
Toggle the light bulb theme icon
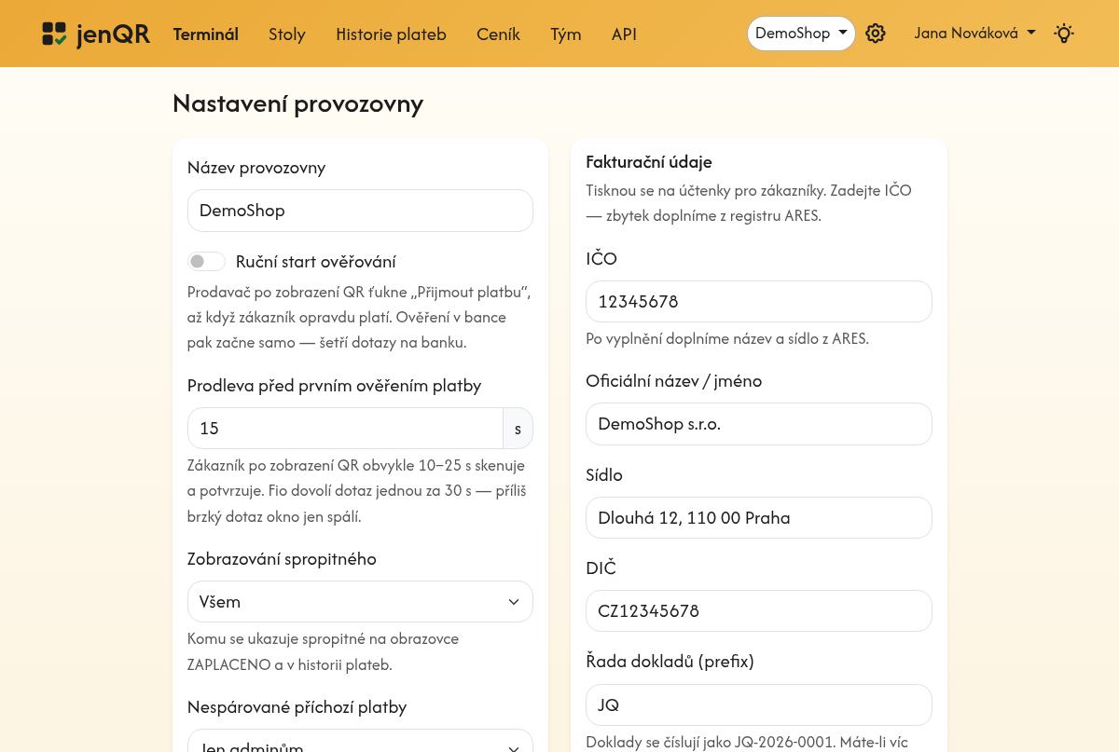1064,34
